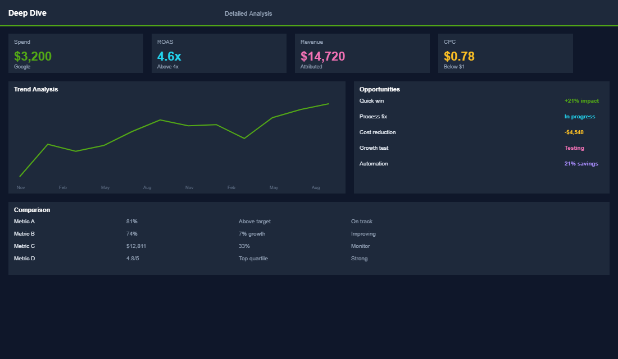Switch to the Detailed Analysis view
The image size is (618, 359).
tap(248, 13)
